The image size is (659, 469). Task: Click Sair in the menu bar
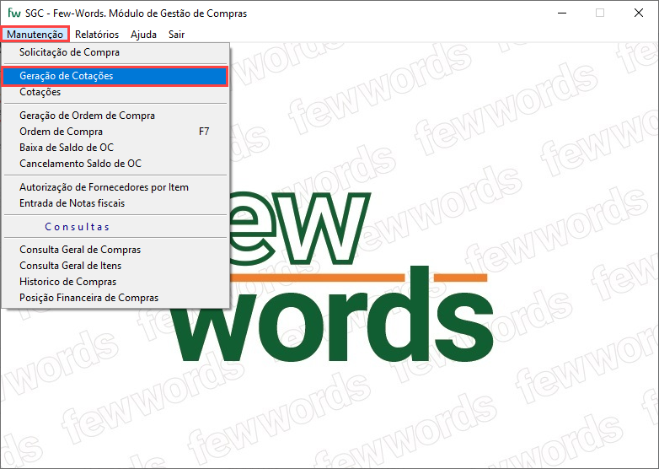tap(176, 34)
